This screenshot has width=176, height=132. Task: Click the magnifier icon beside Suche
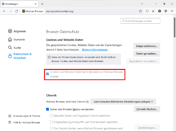pyautogui.click(x=10, y=48)
